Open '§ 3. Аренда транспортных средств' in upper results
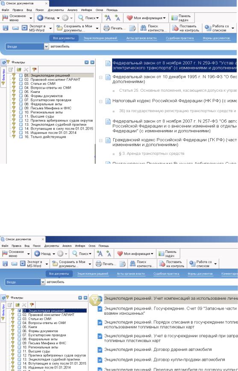Viewport: 238px width, 371px height. 152,154
